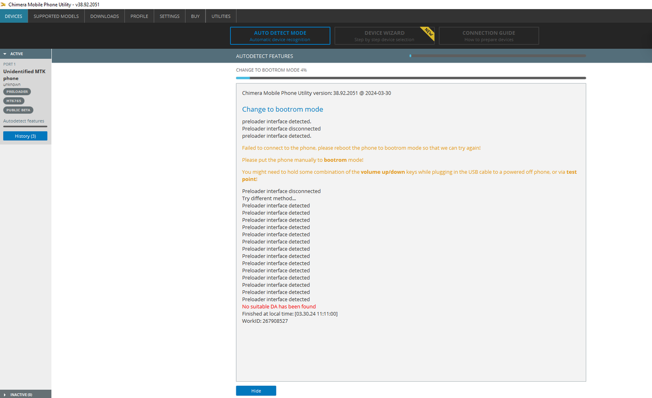
Task: Open the Devices tab
Action: coord(14,16)
